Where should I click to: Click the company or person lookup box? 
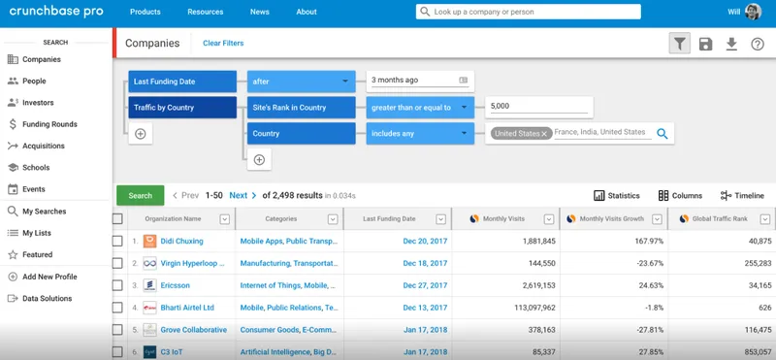pyautogui.click(x=528, y=12)
